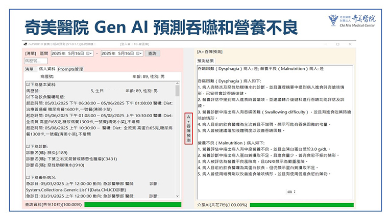Click the scrollbar up arrow in patient data
This screenshot has width=388, height=218.
point(177,84)
